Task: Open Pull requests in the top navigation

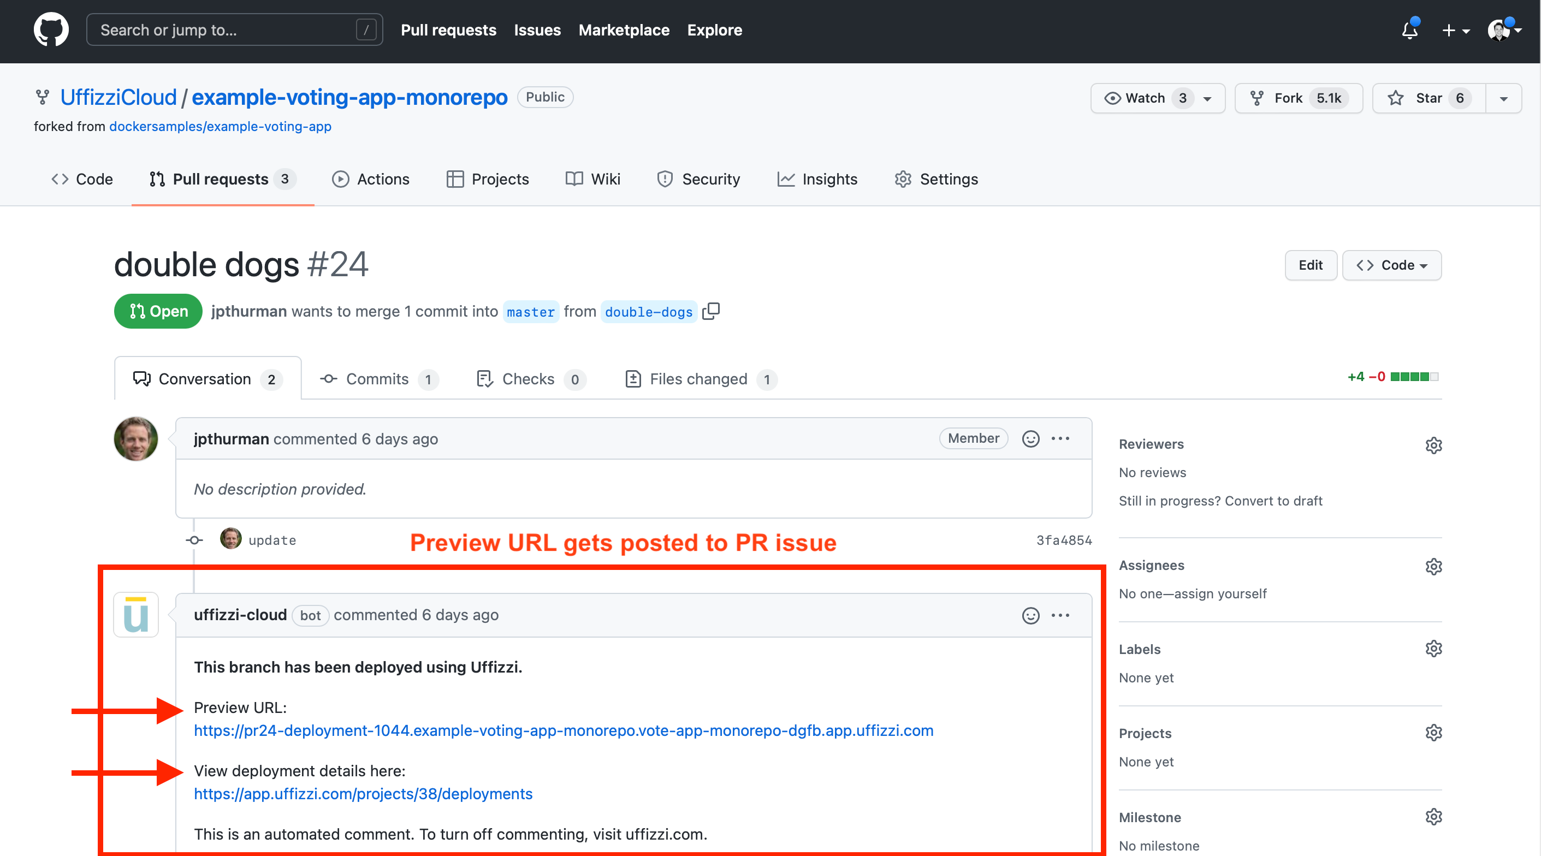Action: [x=448, y=30]
